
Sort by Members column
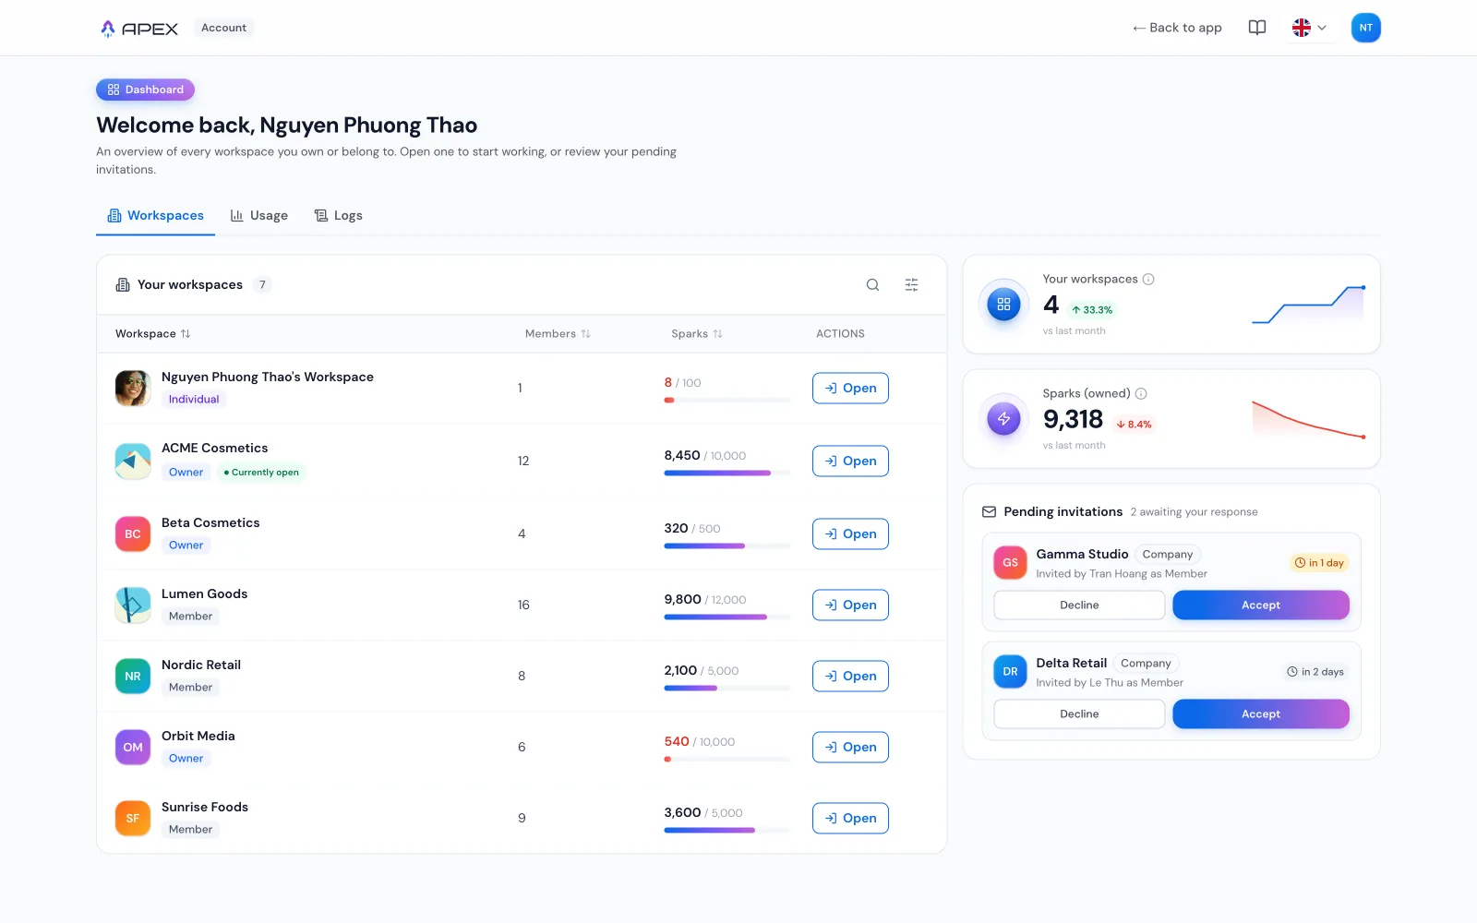coord(558,334)
